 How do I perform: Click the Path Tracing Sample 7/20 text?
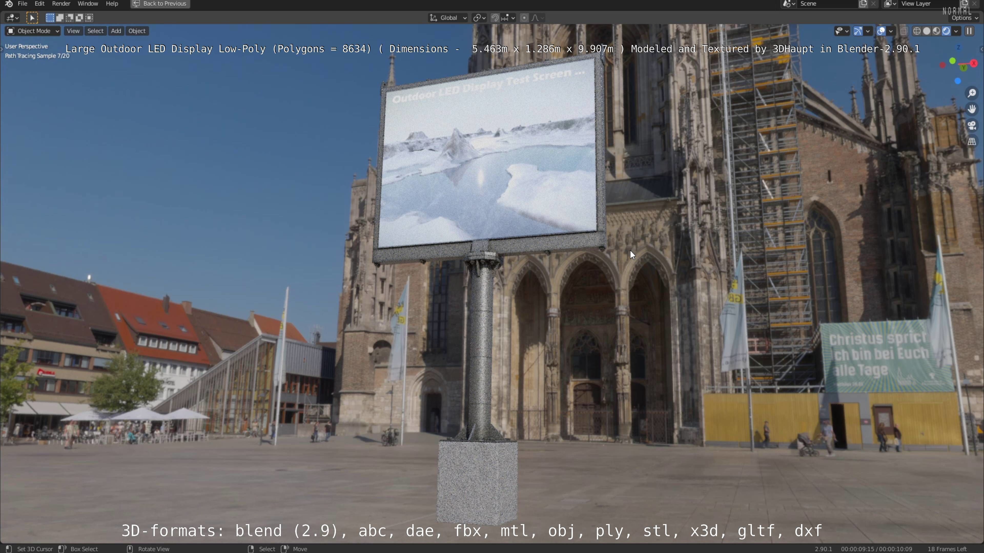[37, 56]
